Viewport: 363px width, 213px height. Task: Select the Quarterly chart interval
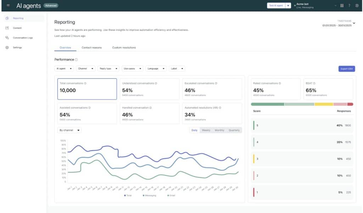coord(234,130)
